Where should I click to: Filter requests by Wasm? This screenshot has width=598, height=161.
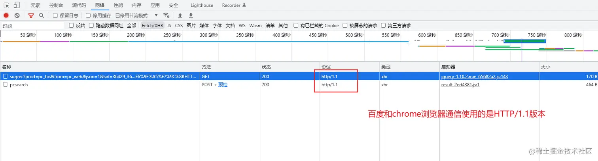click(x=255, y=25)
